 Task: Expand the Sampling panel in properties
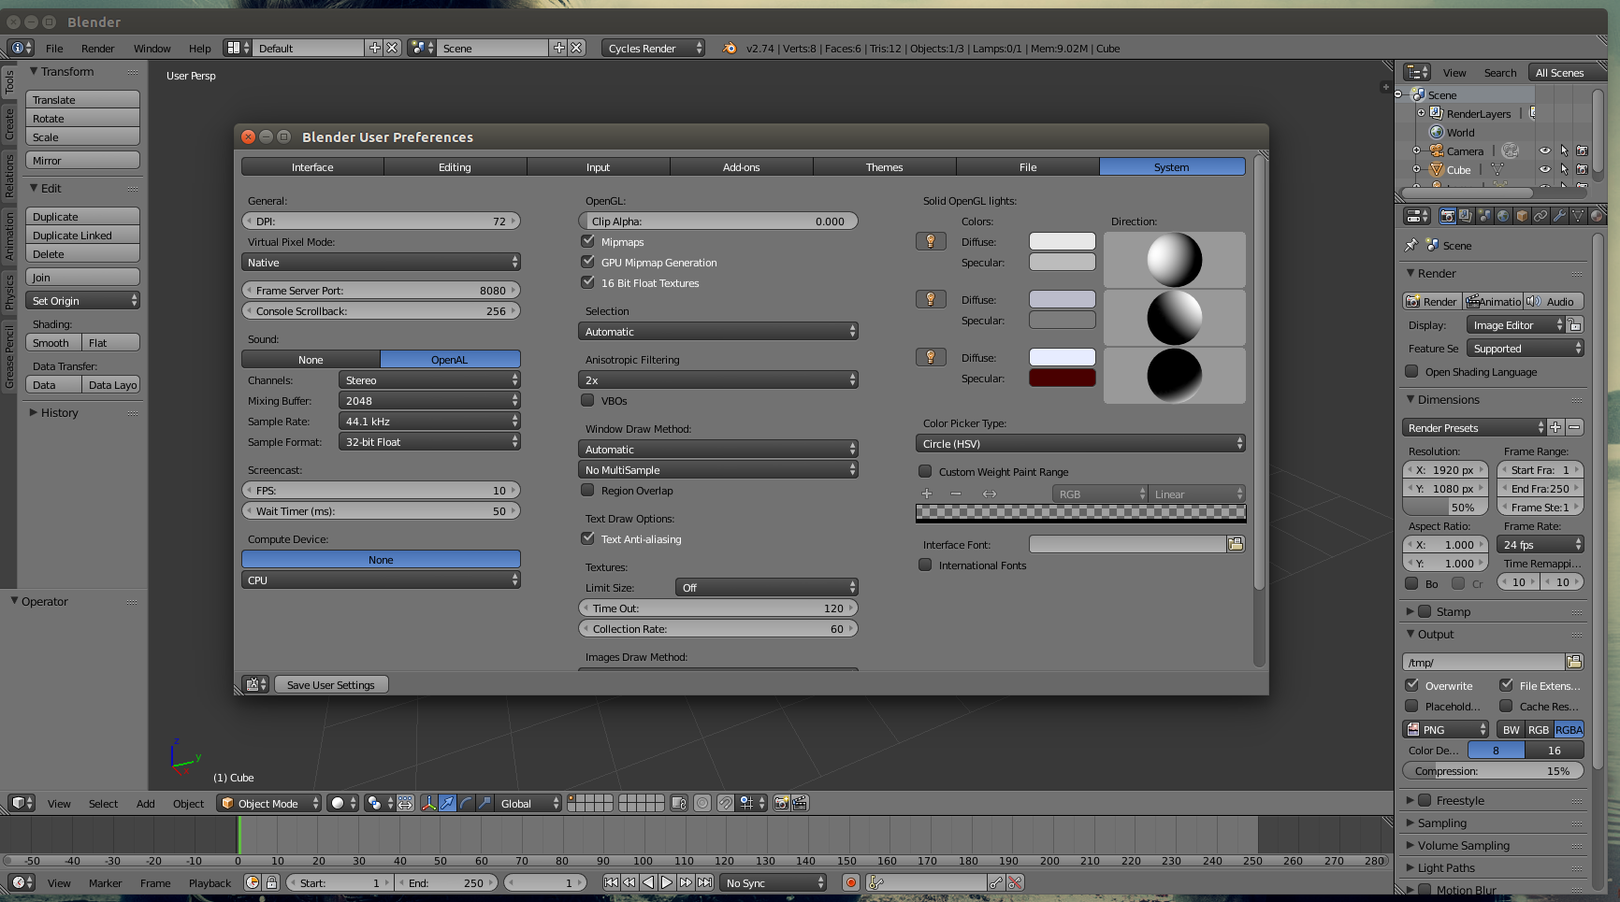pos(1410,823)
